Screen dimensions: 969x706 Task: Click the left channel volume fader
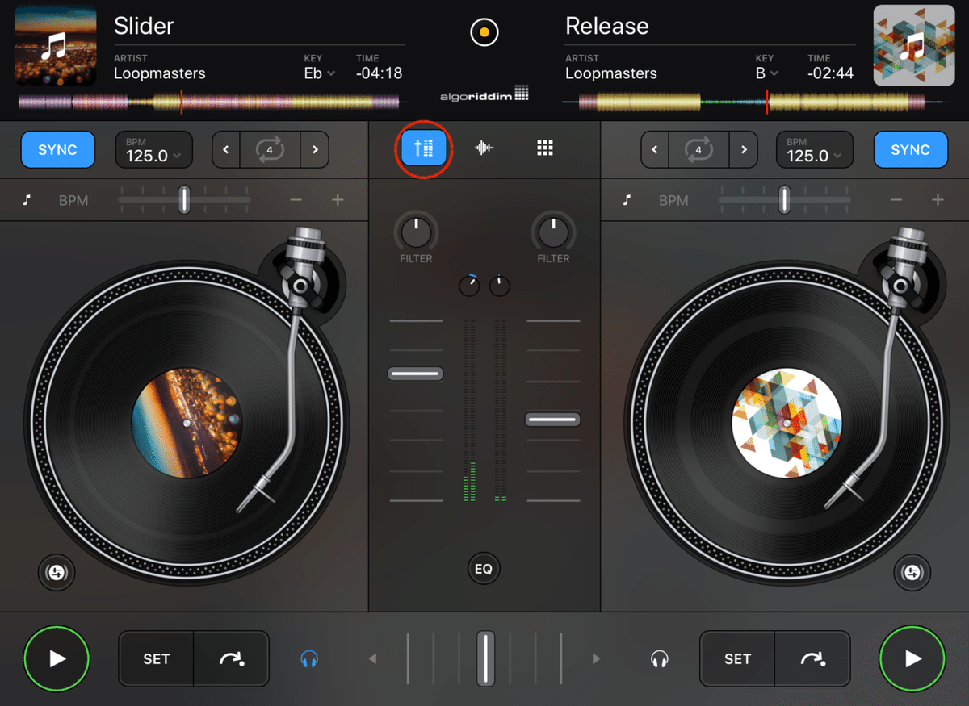(416, 374)
